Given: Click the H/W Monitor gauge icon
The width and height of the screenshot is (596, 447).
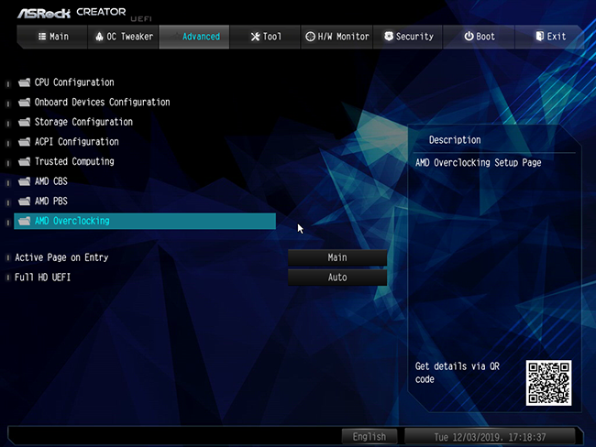Looking at the screenshot, I should point(311,37).
